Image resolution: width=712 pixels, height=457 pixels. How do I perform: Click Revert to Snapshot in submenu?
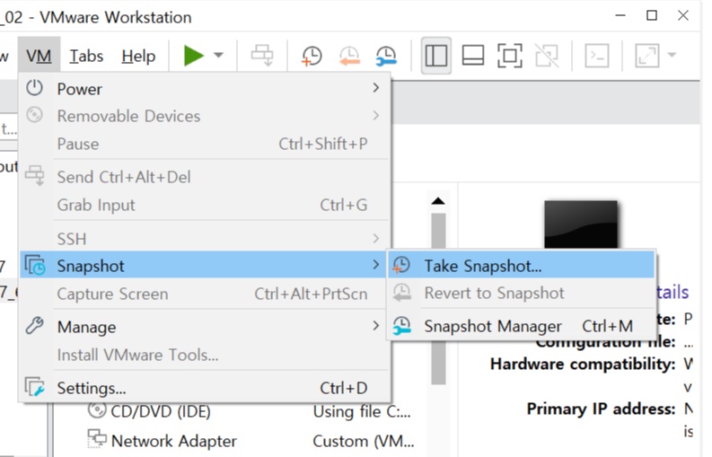521,293
